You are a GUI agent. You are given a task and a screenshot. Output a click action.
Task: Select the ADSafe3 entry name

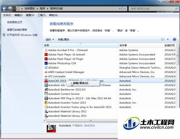click(x=53, y=68)
